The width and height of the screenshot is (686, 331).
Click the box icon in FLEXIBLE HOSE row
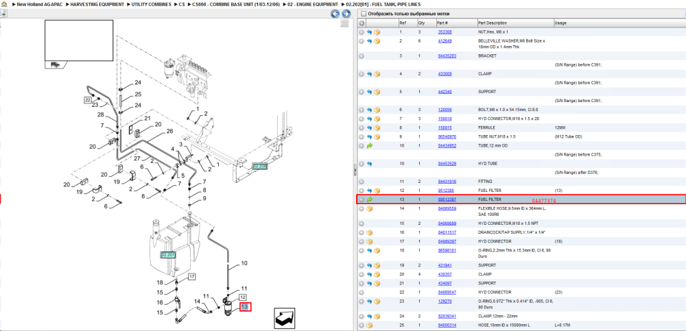(x=369, y=208)
